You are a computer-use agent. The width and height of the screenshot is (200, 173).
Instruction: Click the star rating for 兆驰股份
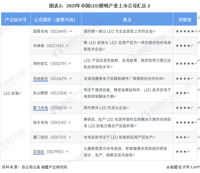183,79
